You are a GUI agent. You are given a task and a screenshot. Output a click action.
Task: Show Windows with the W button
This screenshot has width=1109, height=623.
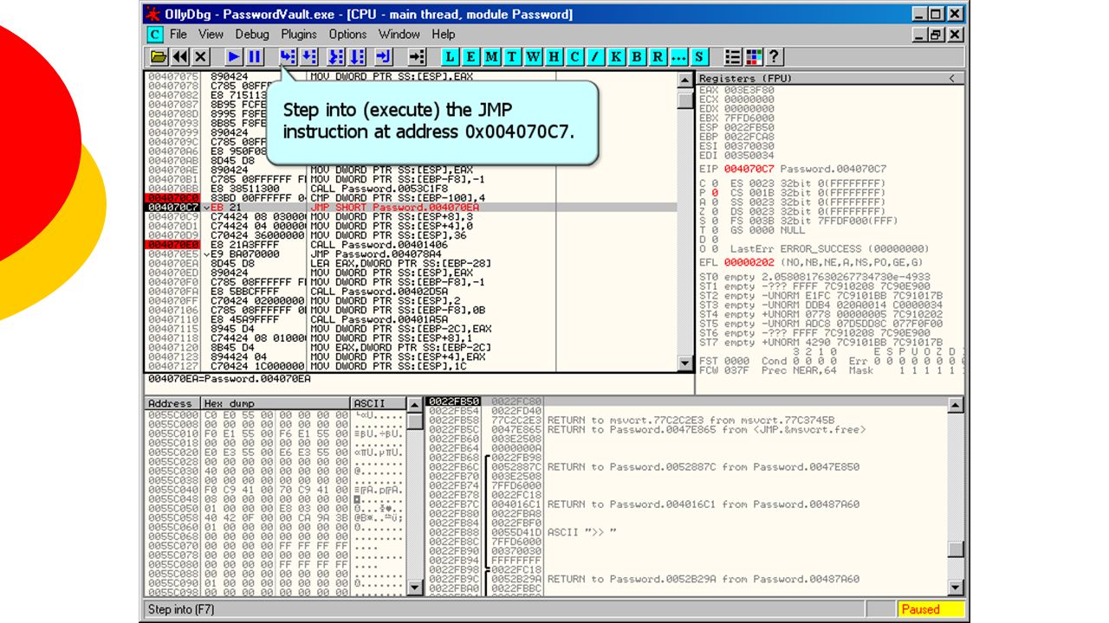click(x=534, y=57)
